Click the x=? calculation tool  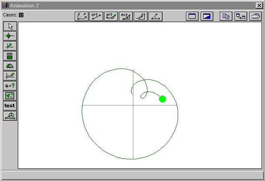click(x=10, y=86)
